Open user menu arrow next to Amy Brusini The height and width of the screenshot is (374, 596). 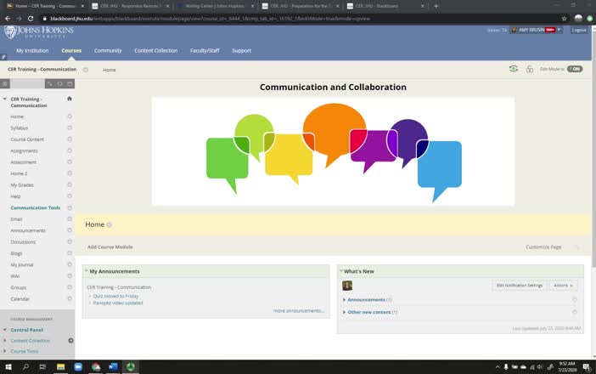point(559,30)
